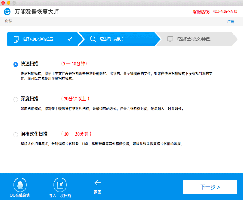Select the 深度扫描 radio button
243x200 pixels.
tap(15, 99)
